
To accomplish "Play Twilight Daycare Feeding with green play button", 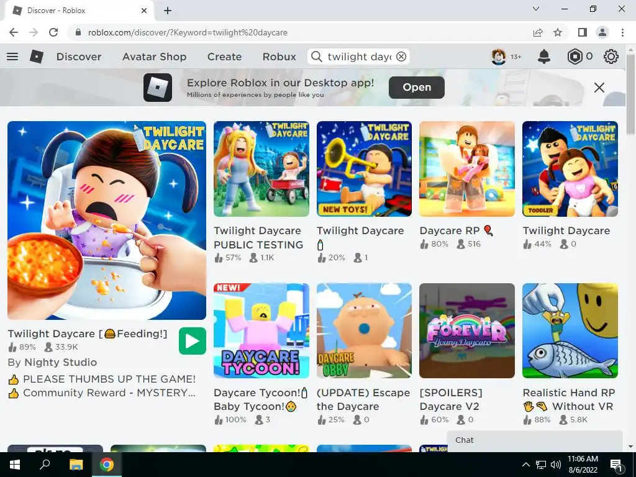I will (x=193, y=341).
